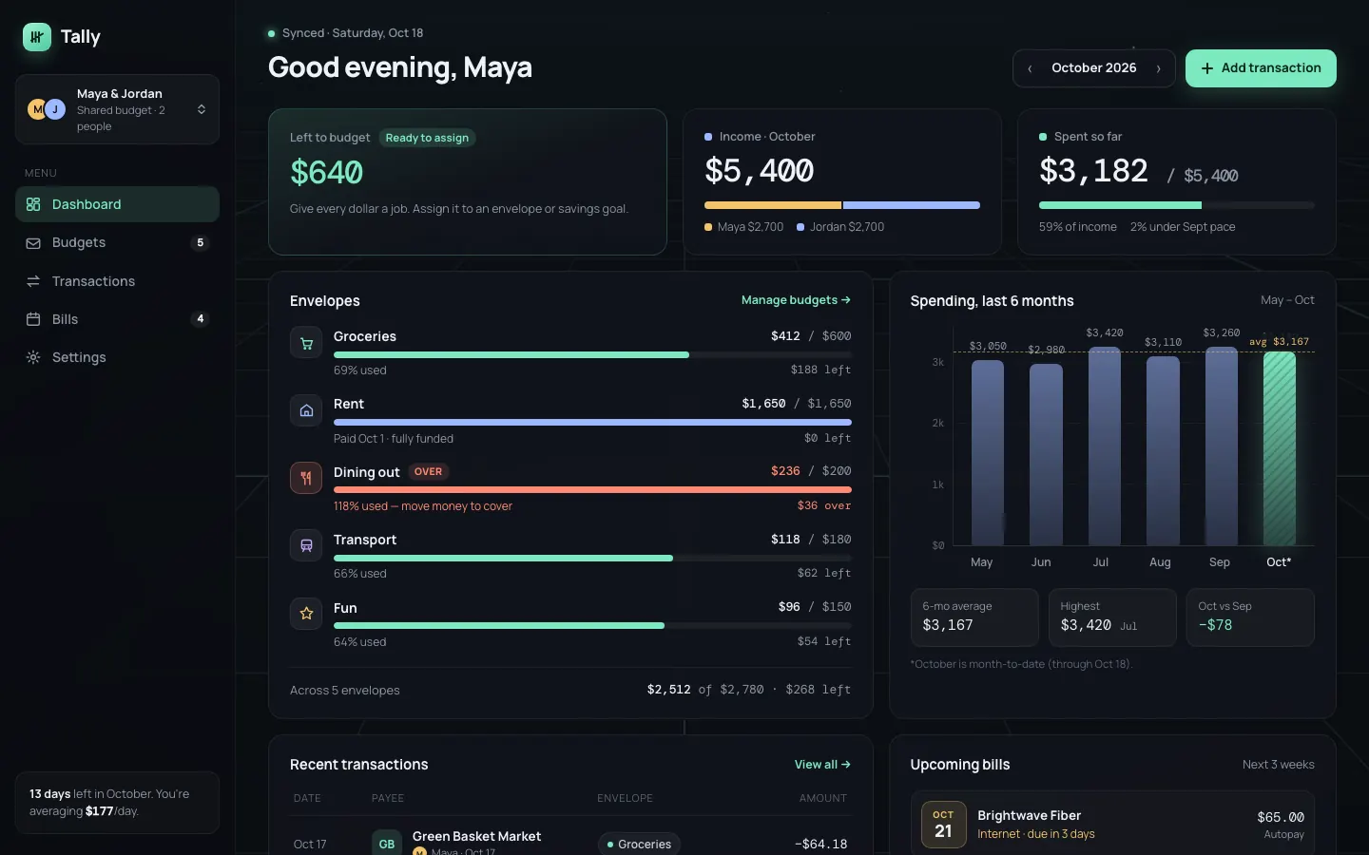The image size is (1369, 855).
Task: Click the Oct vs Sep stat card
Action: (1250, 617)
